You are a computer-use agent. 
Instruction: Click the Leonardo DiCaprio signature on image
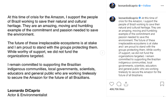click(x=24, y=90)
